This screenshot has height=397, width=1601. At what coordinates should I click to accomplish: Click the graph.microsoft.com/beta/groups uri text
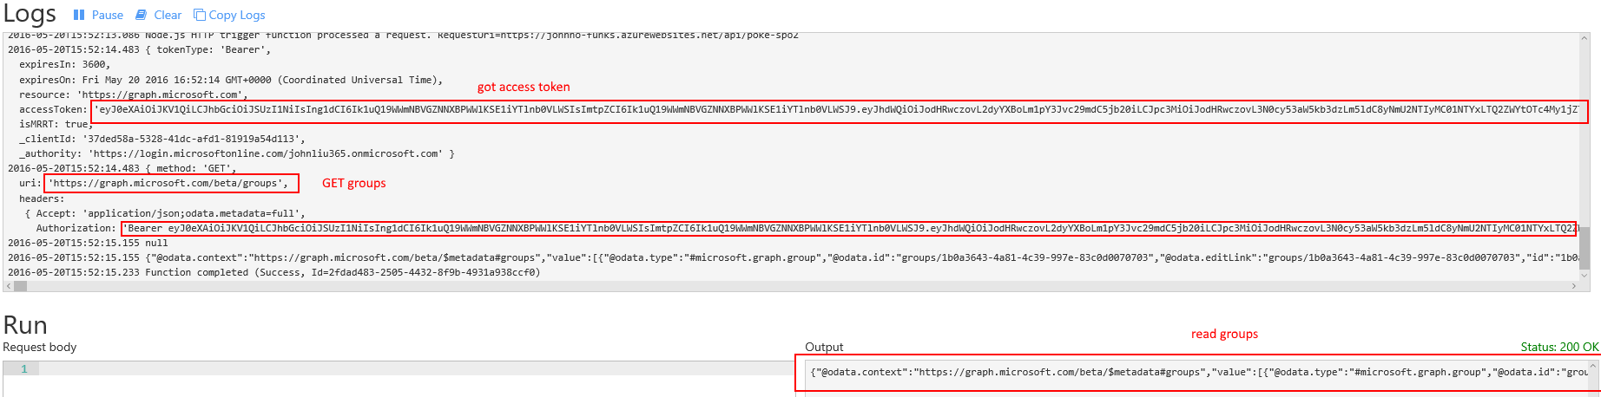168,184
